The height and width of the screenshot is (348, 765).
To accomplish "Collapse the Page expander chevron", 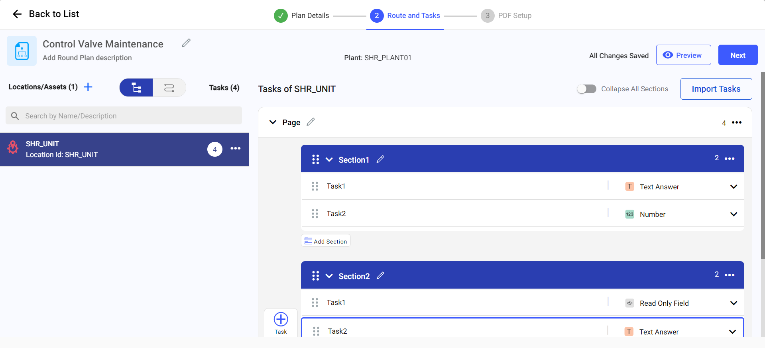I will click(x=273, y=122).
